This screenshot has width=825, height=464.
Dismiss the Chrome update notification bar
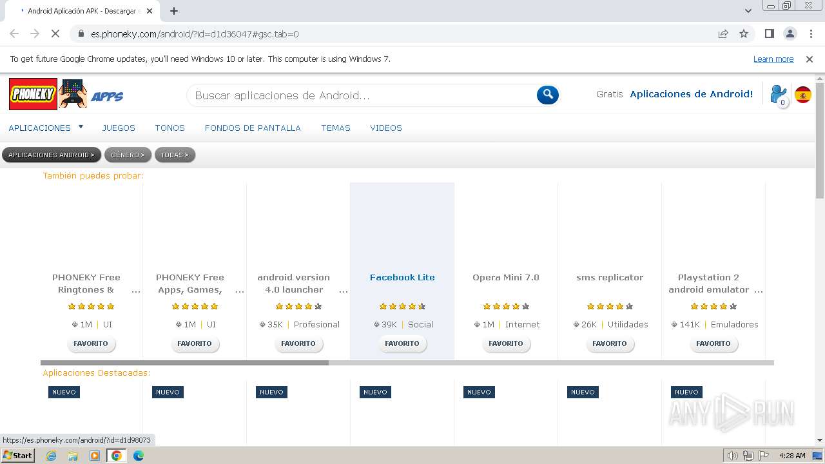[x=810, y=59]
